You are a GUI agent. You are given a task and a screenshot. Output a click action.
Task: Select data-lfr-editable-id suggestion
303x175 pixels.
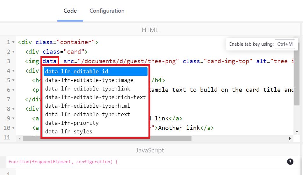96,71
